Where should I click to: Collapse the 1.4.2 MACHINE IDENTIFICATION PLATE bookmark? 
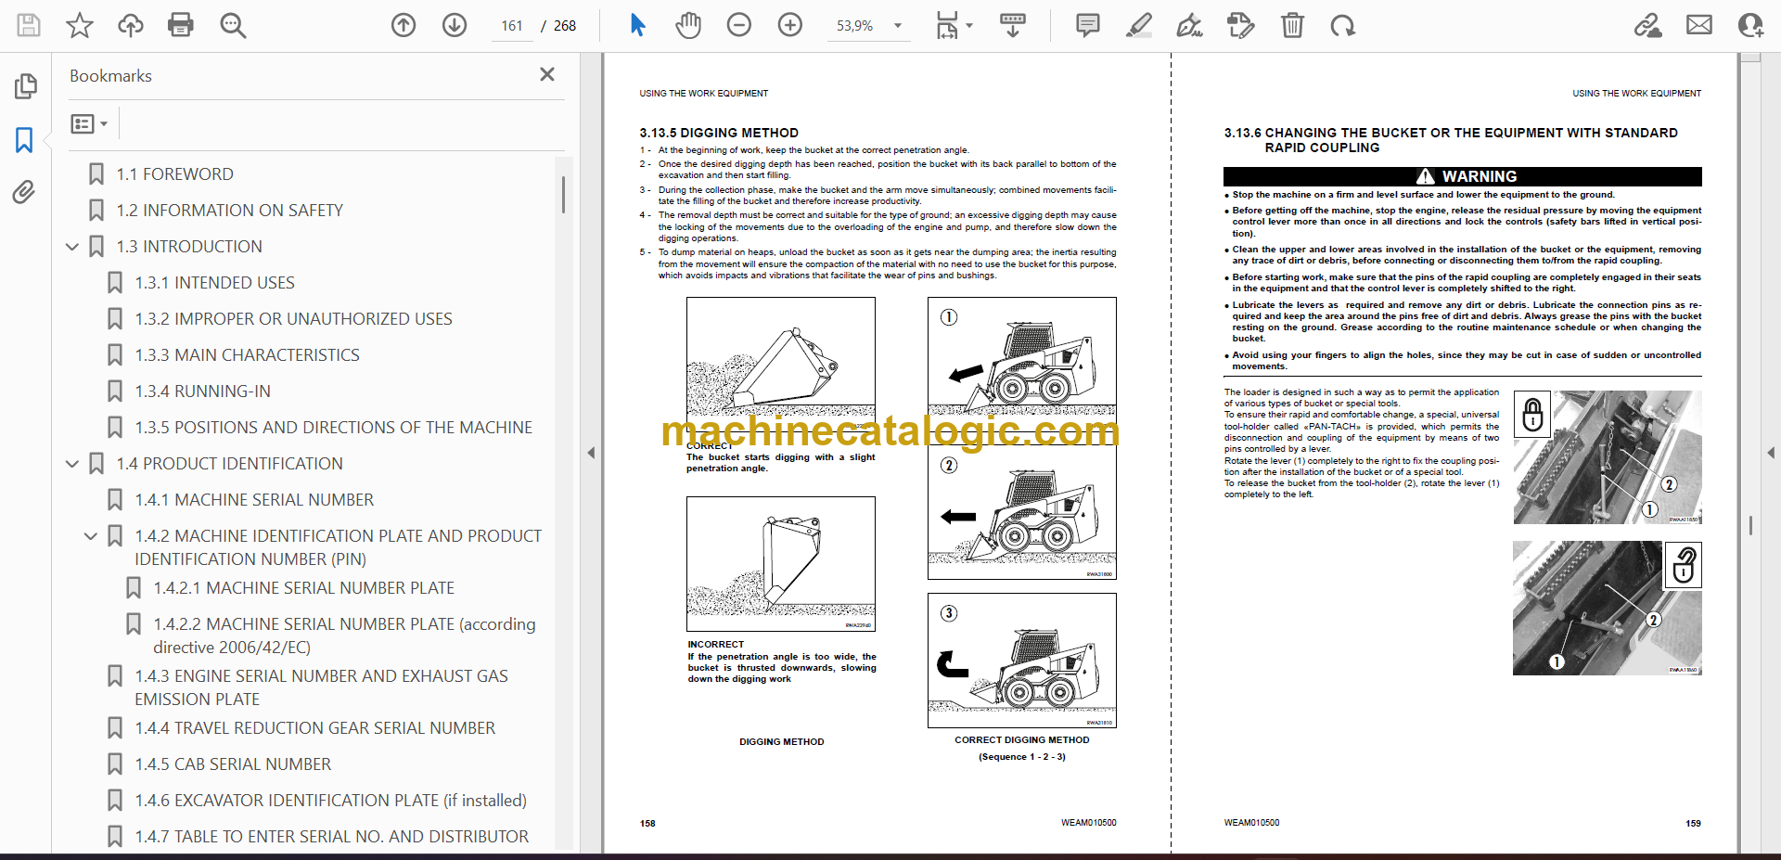point(91,536)
